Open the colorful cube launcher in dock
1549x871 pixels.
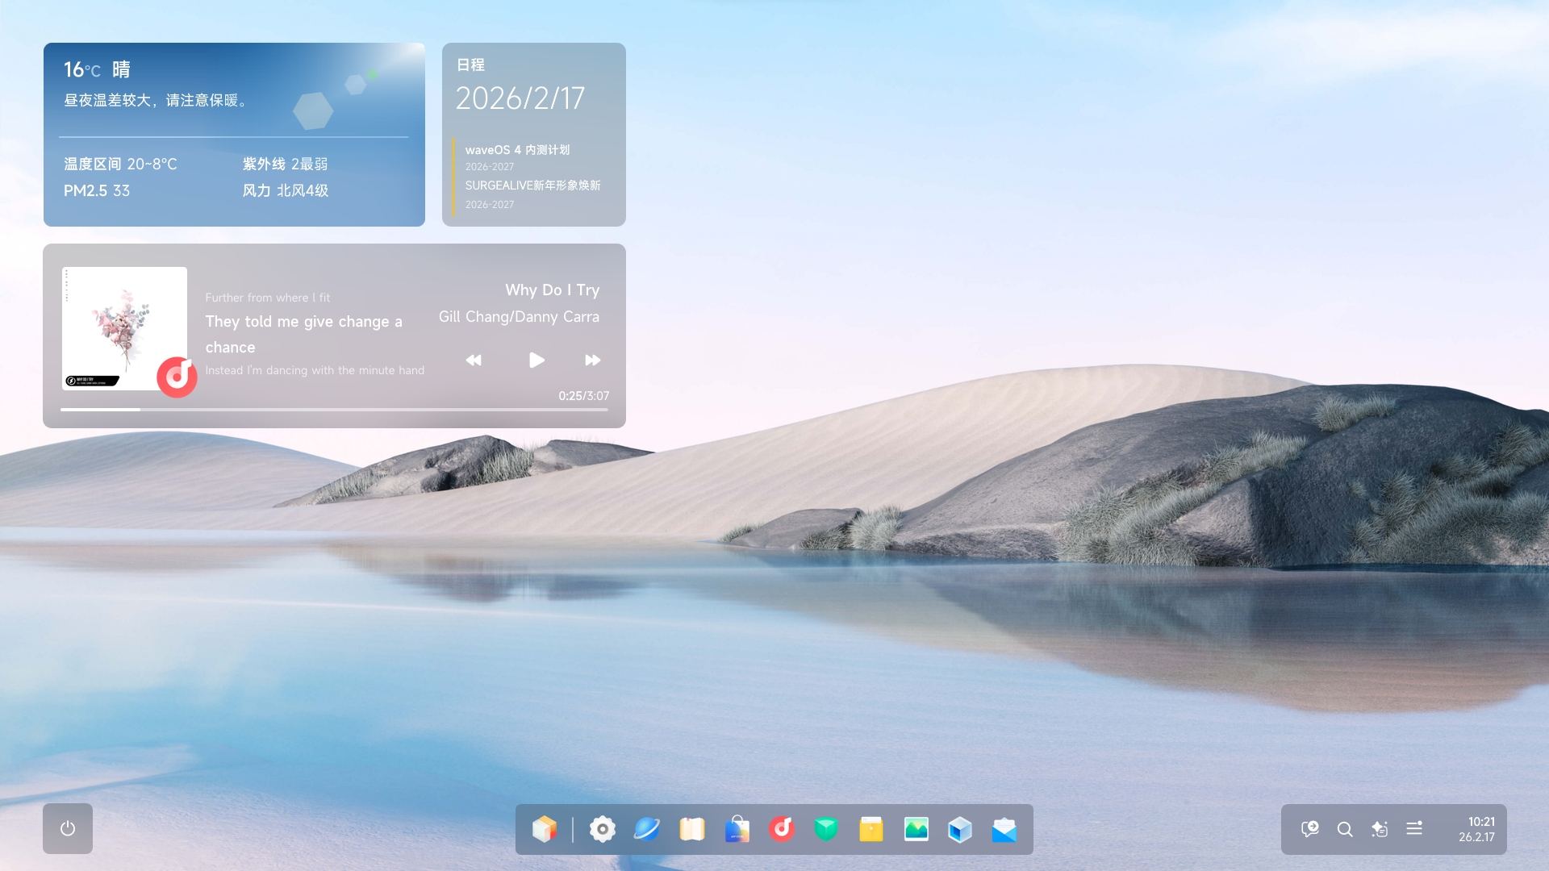coord(545,829)
